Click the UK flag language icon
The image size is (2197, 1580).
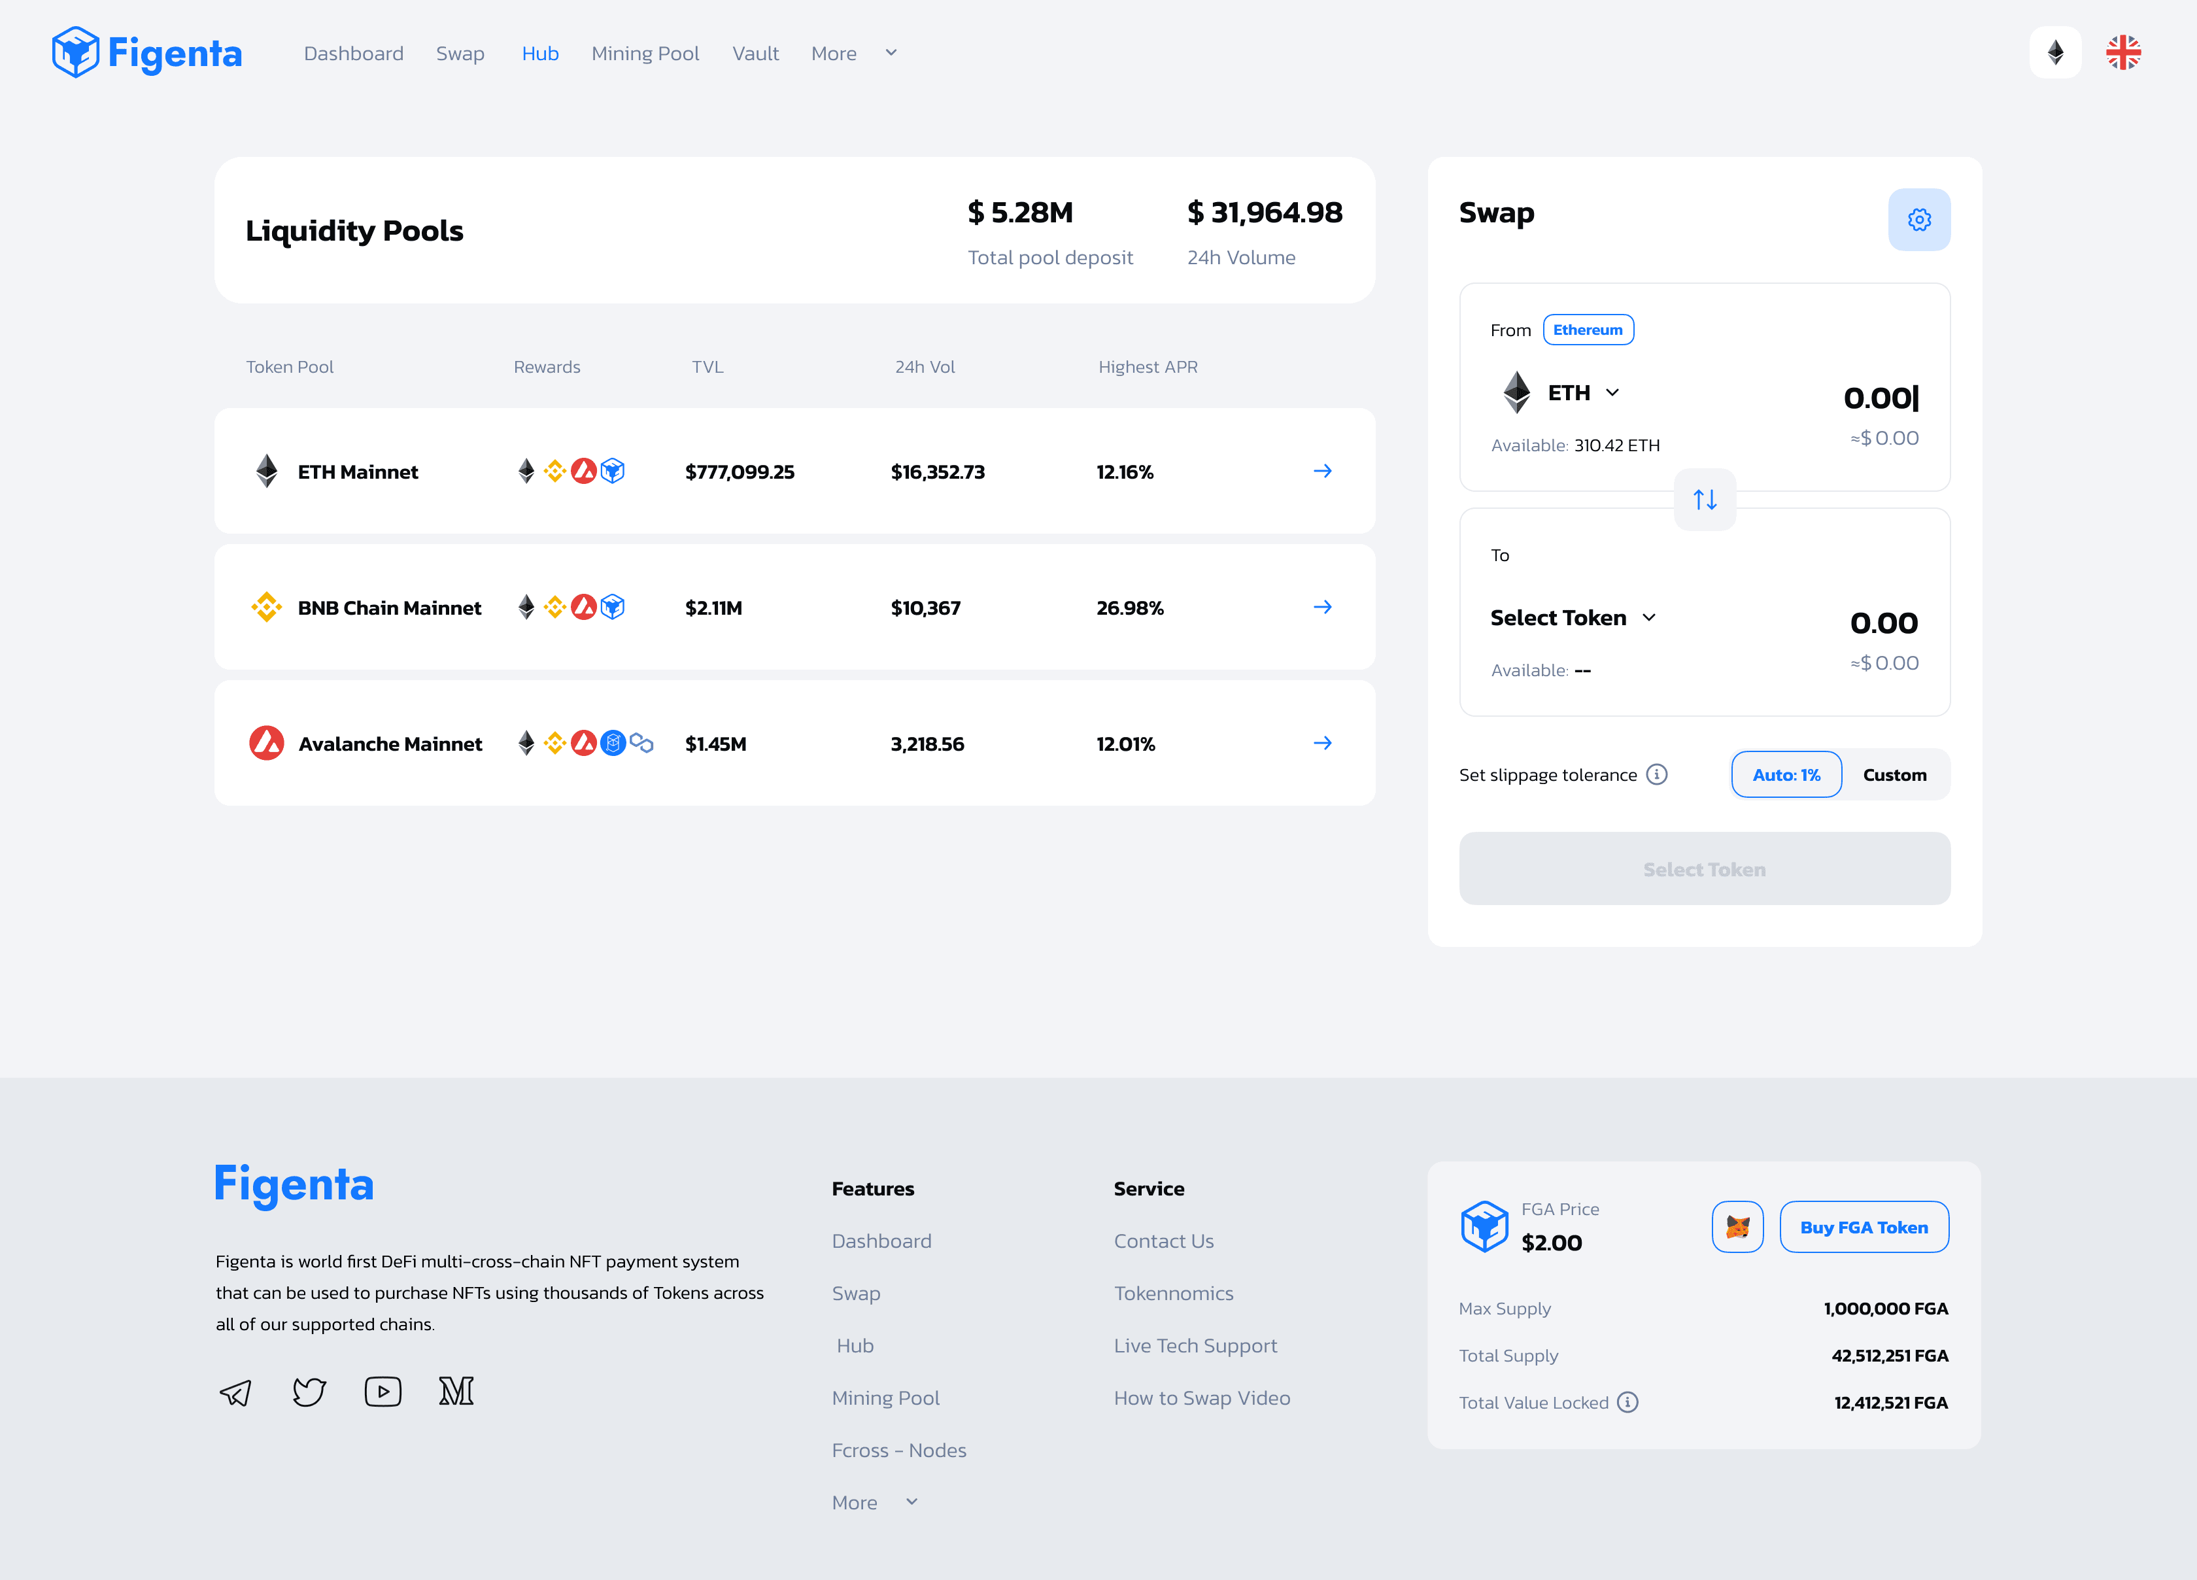pyautogui.click(x=2122, y=52)
